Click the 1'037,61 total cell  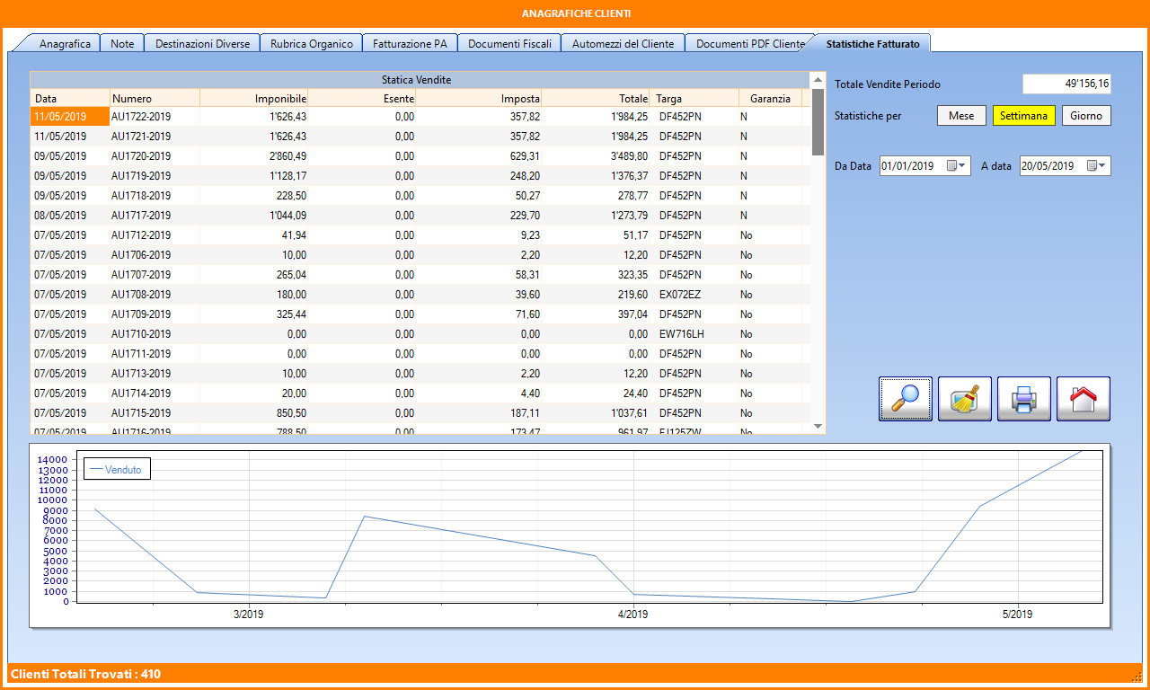(x=596, y=413)
